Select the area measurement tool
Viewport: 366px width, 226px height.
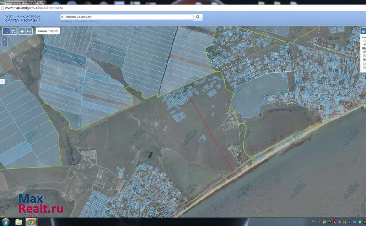pyautogui.click(x=14, y=32)
